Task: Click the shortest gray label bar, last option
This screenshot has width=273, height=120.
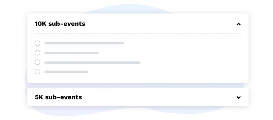Action: 66,72
